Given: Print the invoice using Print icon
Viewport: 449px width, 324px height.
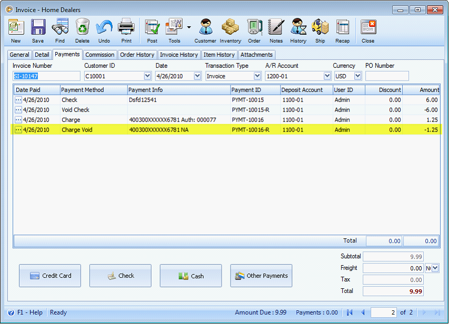Looking at the screenshot, I should [126, 31].
